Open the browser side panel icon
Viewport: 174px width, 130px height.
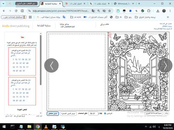click(x=22, y=11)
